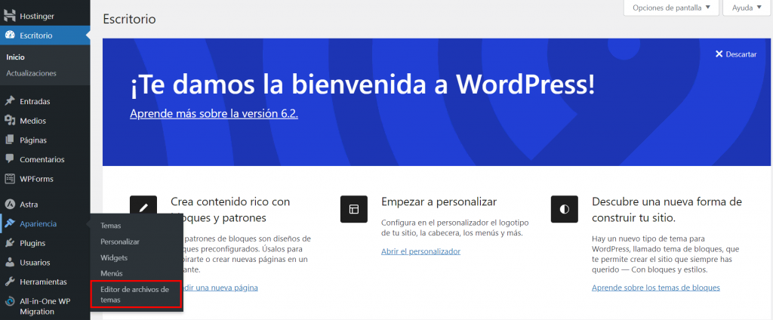Open Menús from the Apariencia submenu

tap(112, 273)
